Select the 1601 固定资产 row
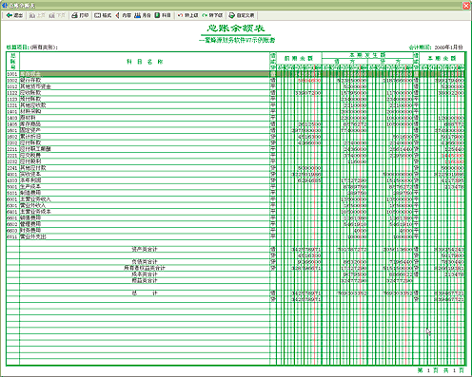 point(235,130)
